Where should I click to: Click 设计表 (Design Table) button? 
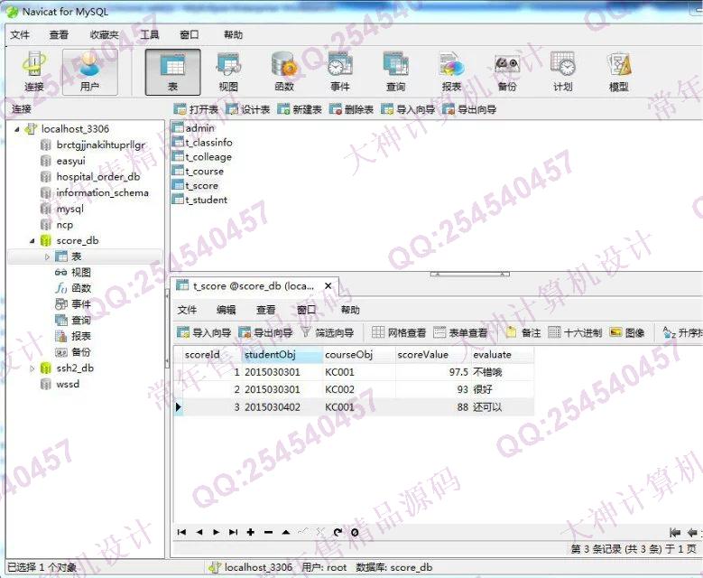(x=248, y=109)
